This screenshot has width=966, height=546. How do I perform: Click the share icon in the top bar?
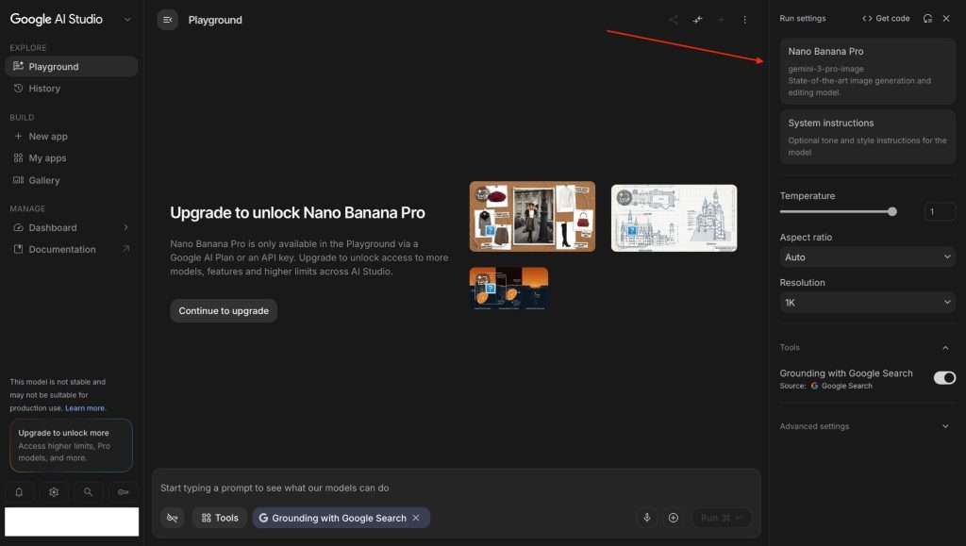(x=674, y=20)
